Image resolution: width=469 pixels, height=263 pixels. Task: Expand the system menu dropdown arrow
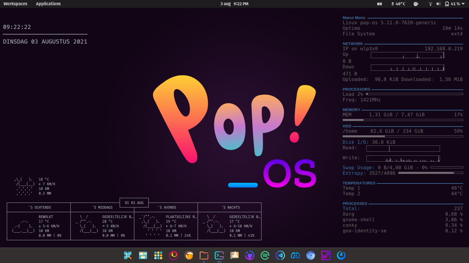(463, 4)
